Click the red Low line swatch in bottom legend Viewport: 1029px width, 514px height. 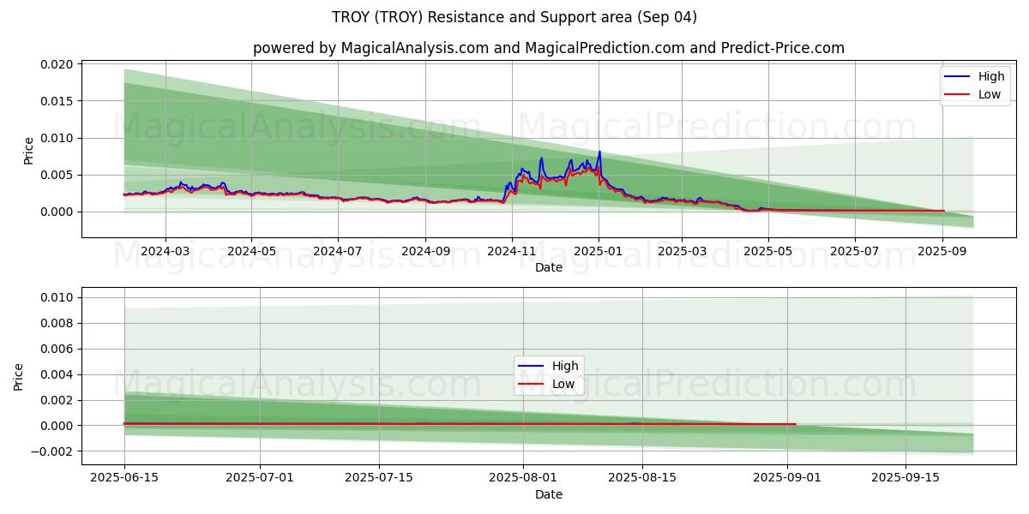pyautogui.click(x=532, y=385)
